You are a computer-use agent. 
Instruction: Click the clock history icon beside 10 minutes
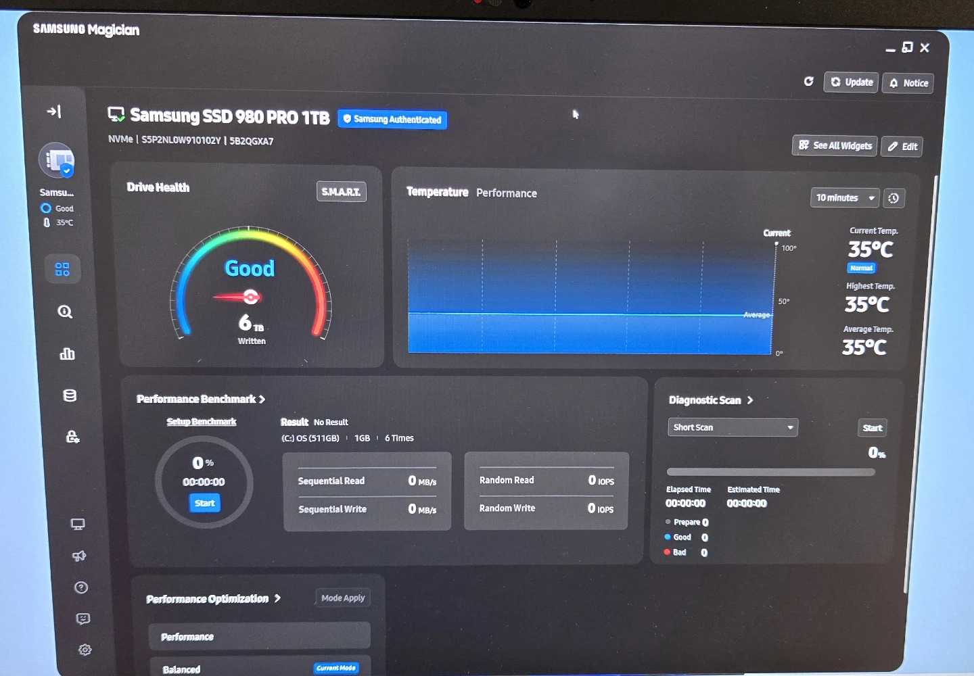(x=894, y=198)
